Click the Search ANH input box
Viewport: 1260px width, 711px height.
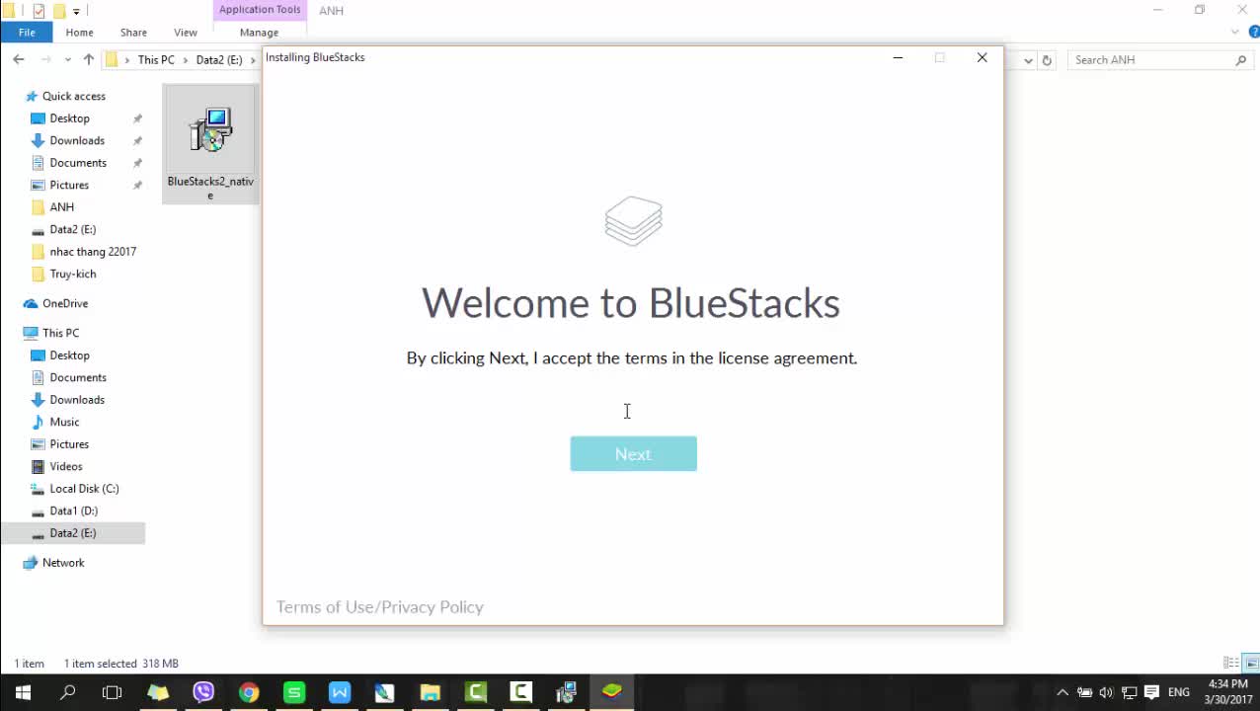pyautogui.click(x=1150, y=60)
